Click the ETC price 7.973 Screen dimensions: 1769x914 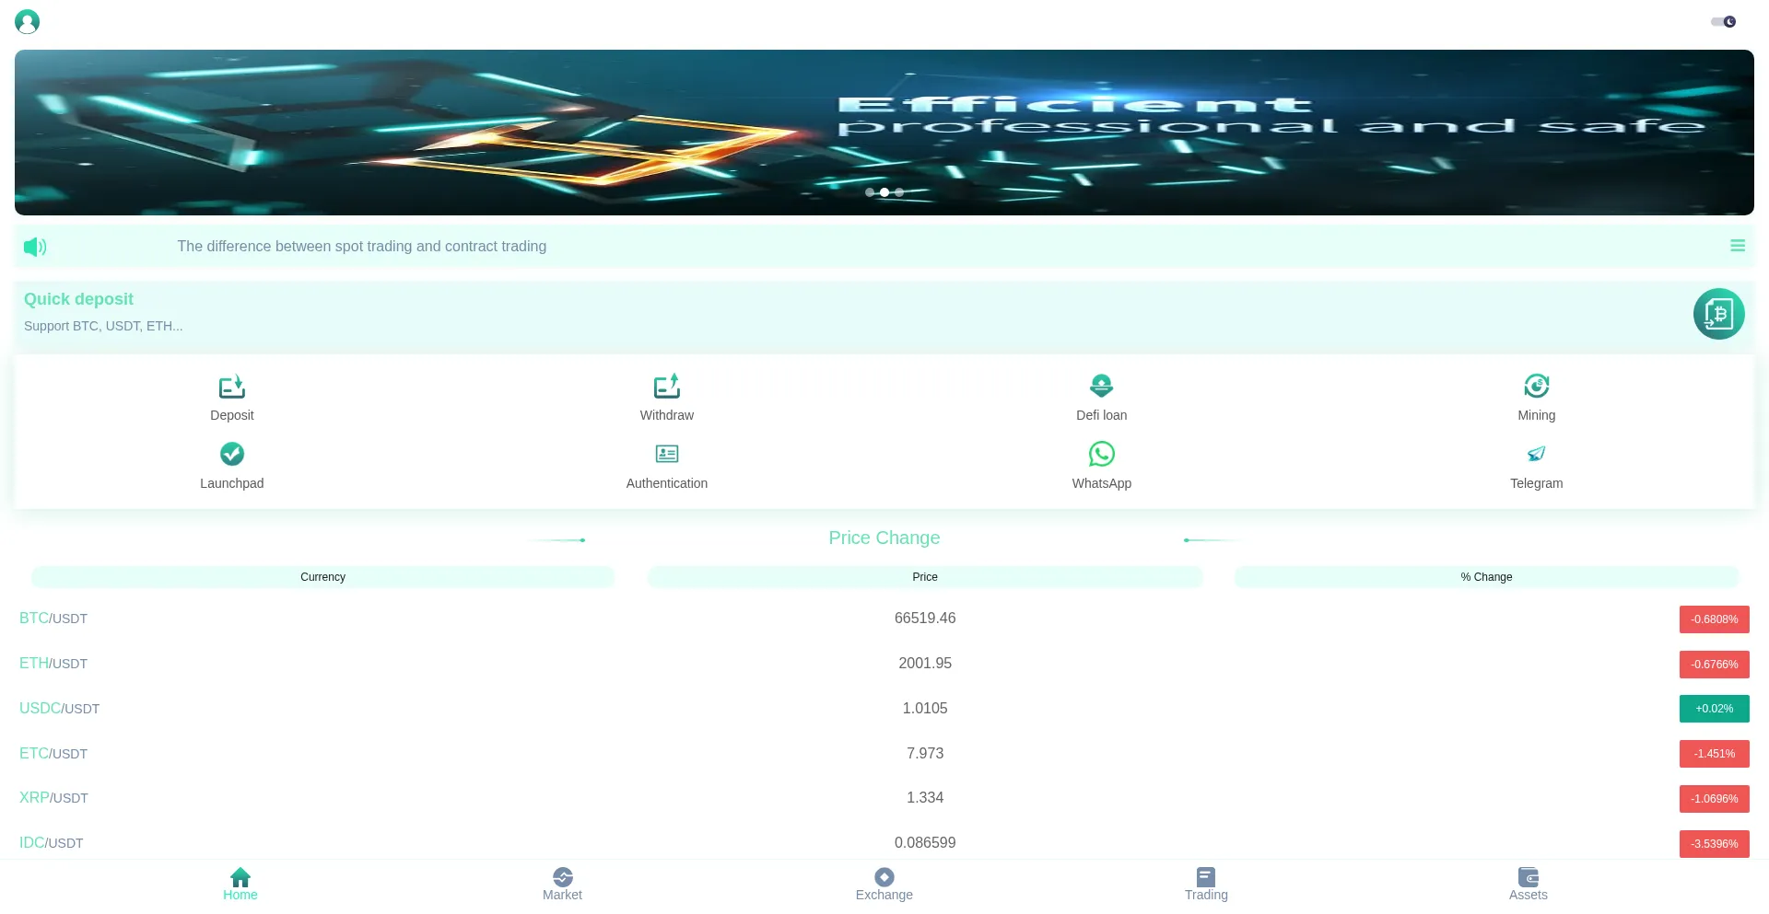(925, 754)
